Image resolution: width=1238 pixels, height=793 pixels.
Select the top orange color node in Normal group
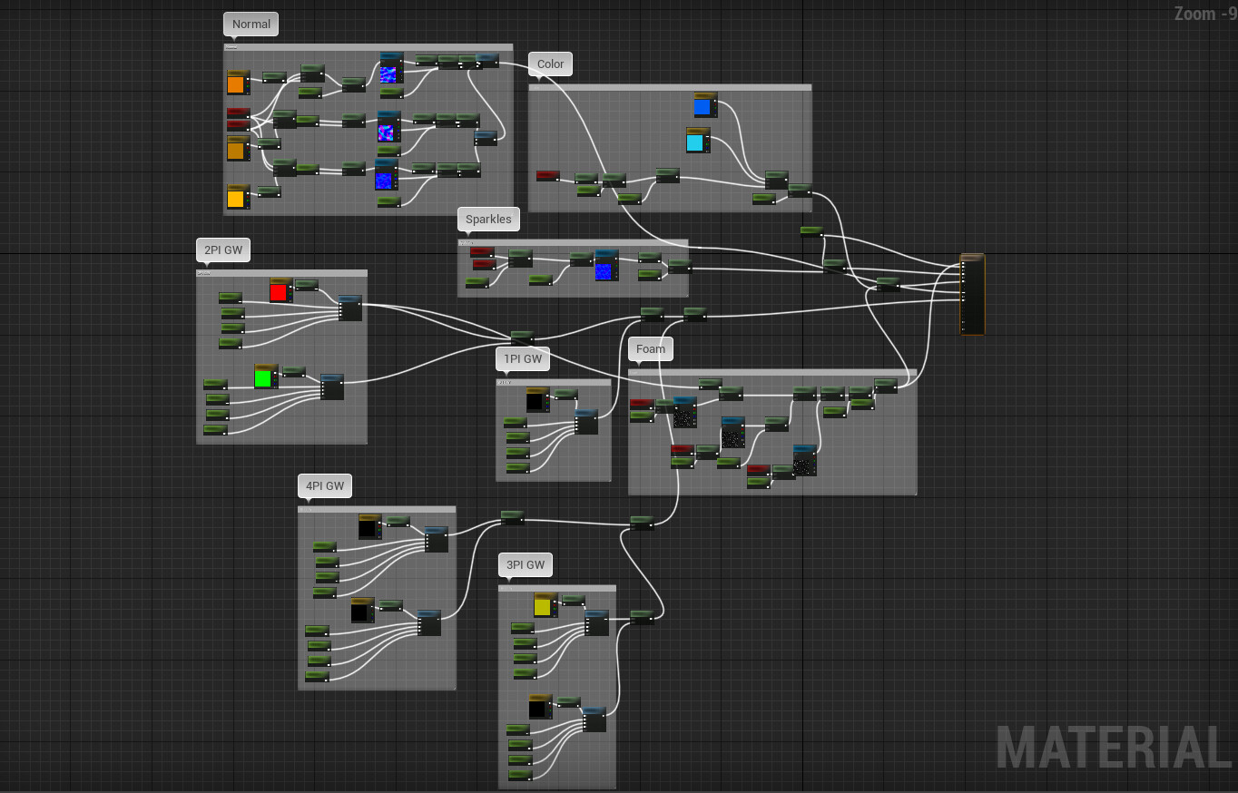point(238,83)
